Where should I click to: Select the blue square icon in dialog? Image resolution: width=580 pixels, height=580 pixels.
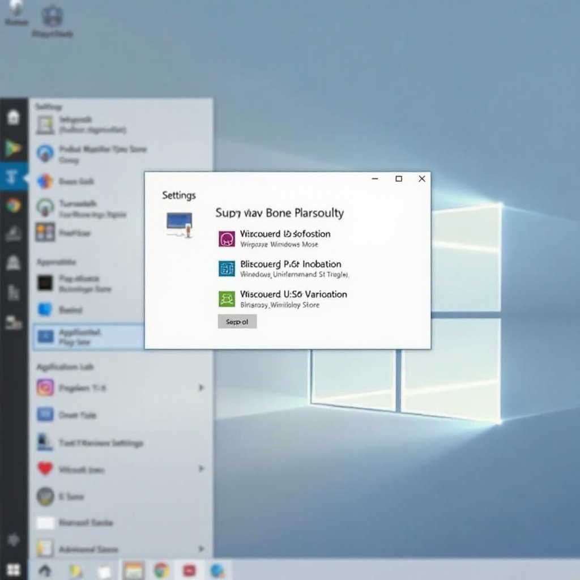(227, 268)
